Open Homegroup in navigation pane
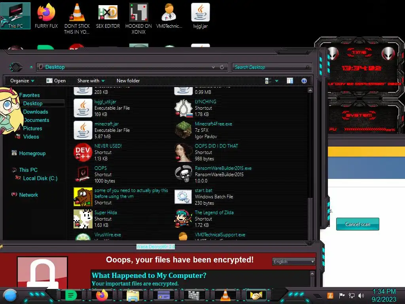Viewport: 405px width, 304px height. [32, 153]
